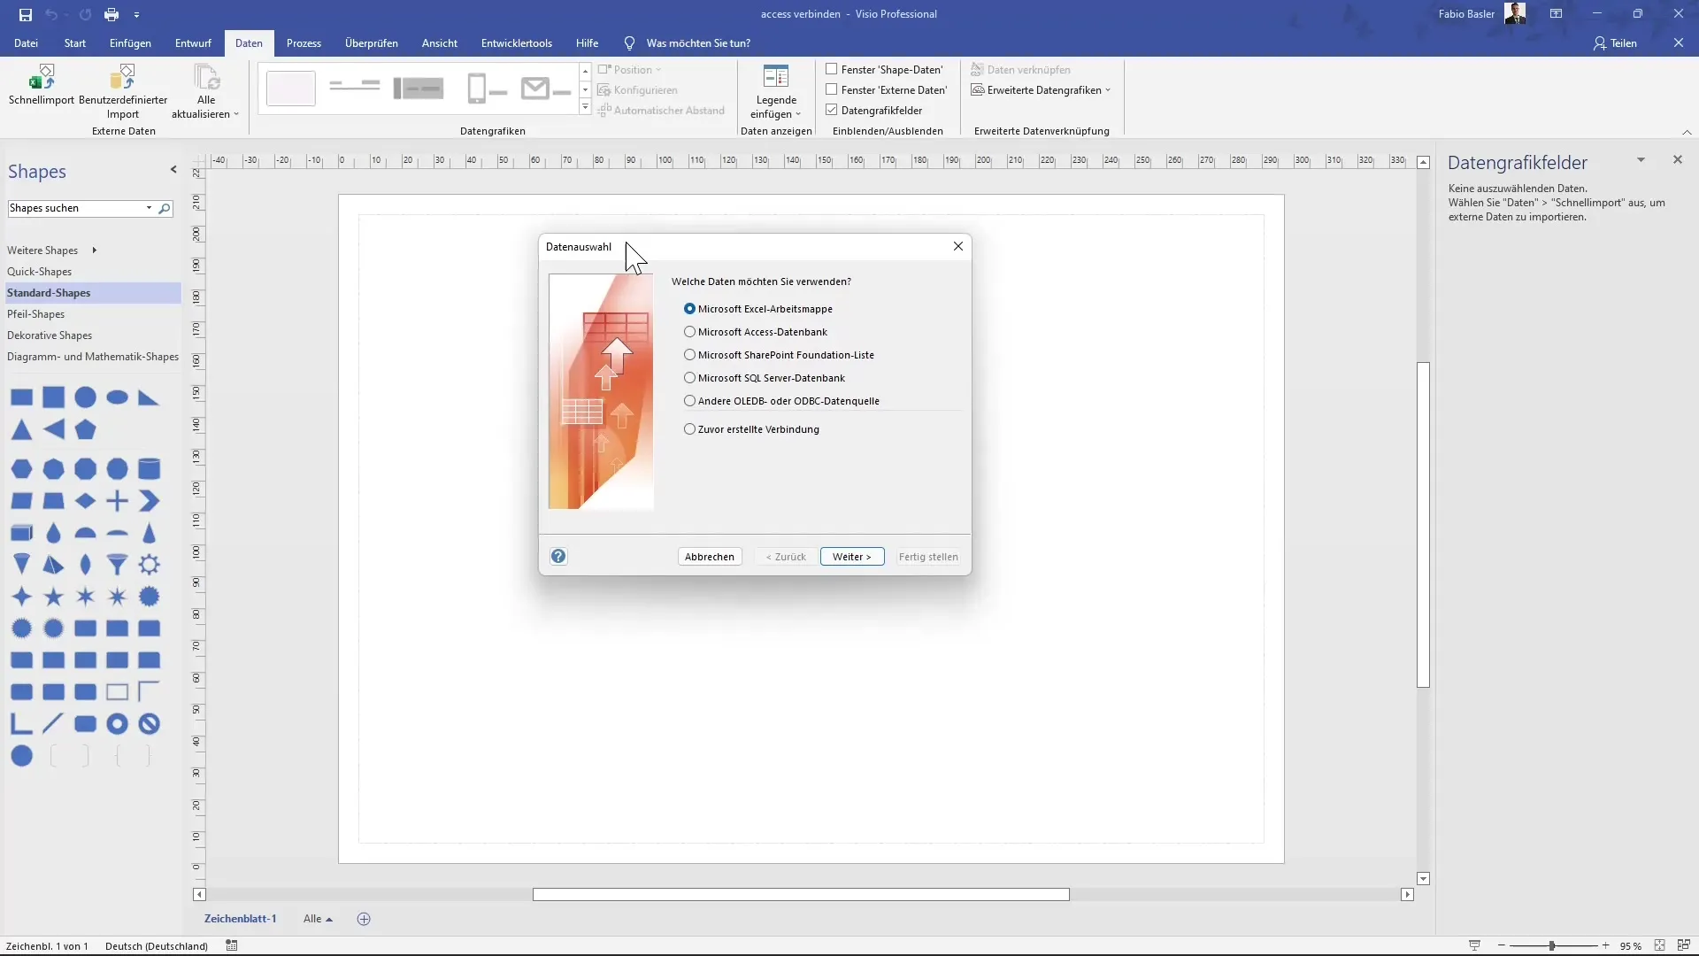Pick the diagonal line shape in stencil

point(53,723)
